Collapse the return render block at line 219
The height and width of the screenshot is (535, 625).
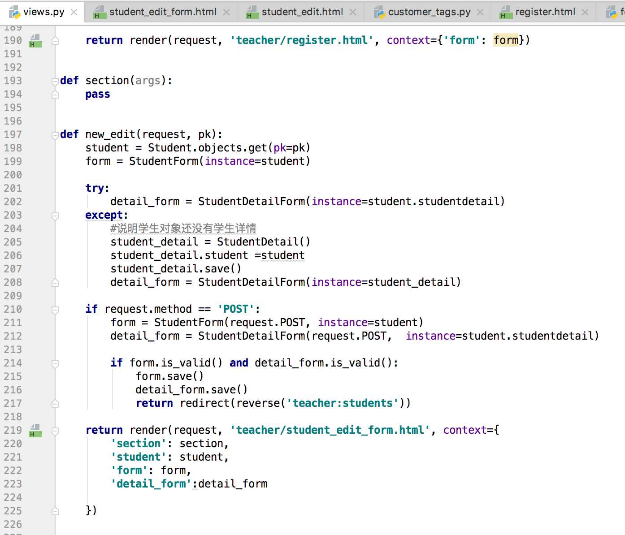point(55,431)
